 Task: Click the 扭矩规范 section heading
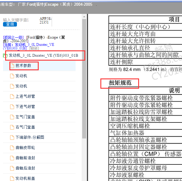point(120,83)
